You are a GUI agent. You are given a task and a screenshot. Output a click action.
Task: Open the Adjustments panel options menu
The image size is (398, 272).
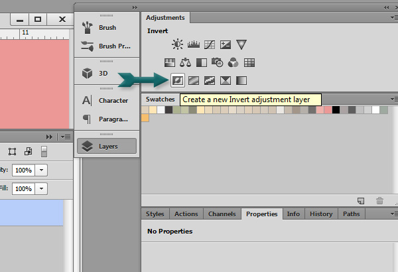tap(394, 17)
